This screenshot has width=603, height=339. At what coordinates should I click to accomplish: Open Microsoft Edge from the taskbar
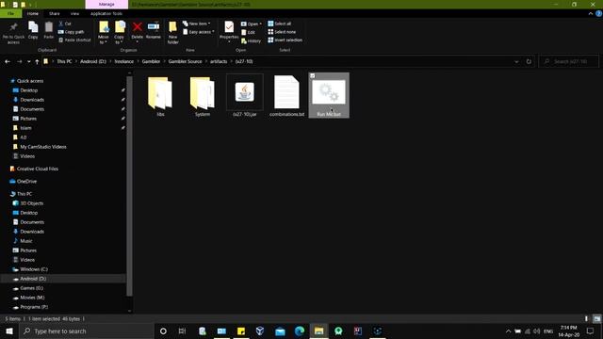point(300,331)
